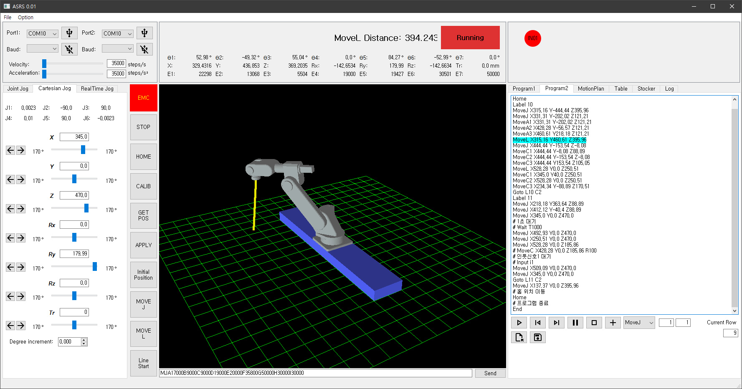Hit the red EMC emergency button
Image resolution: width=742 pixels, height=389 pixels.
click(x=144, y=98)
